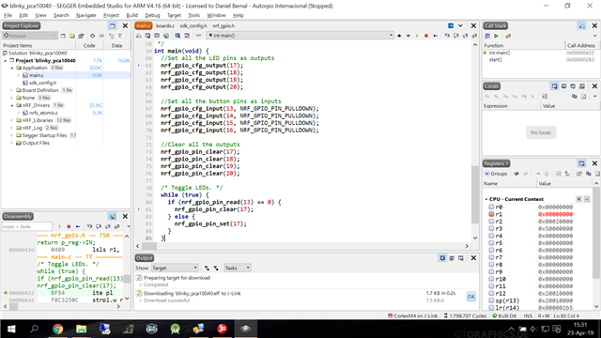Switch to the boards.c tab
Image resolution: width=601 pixels, height=338 pixels.
165,26
